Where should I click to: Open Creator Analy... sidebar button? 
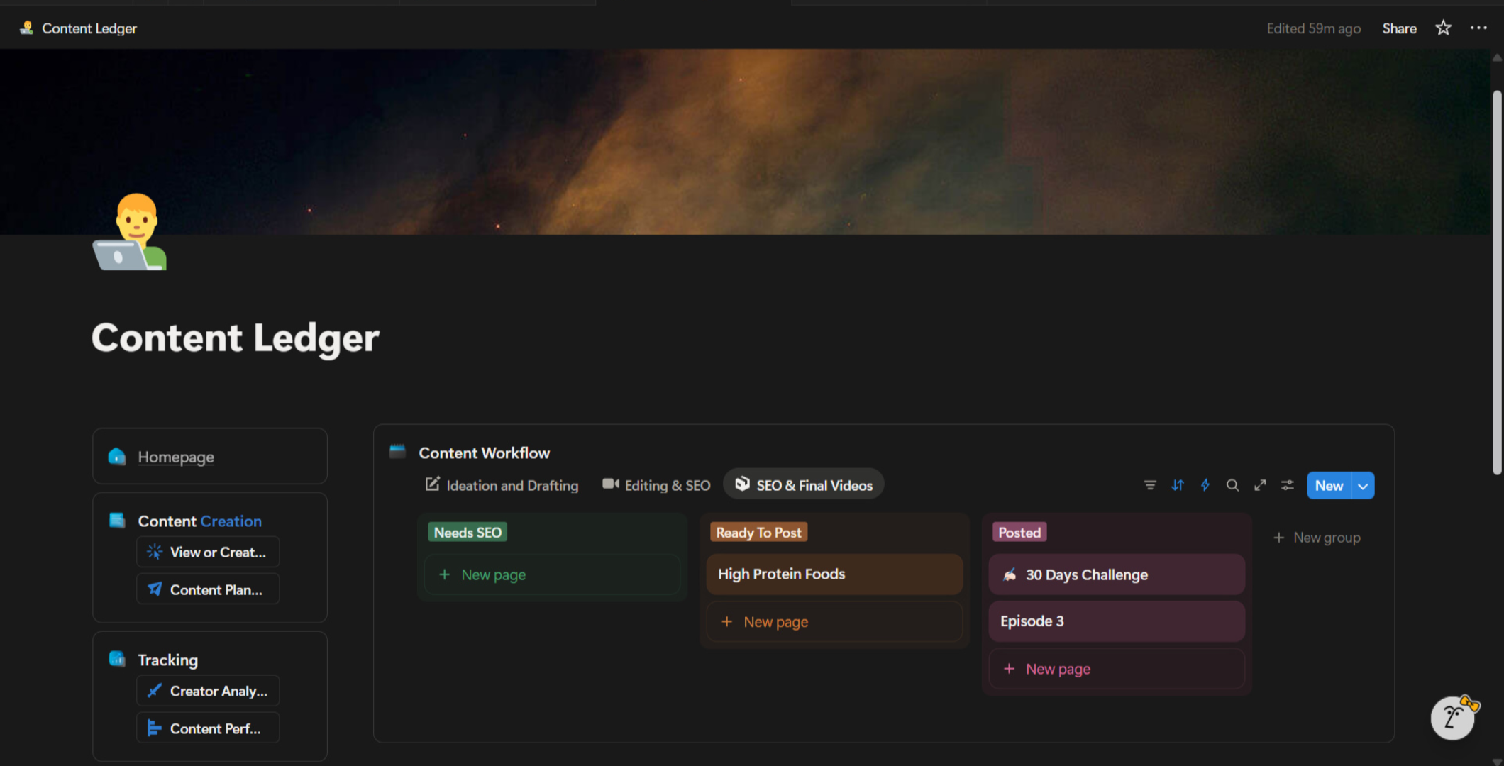208,691
